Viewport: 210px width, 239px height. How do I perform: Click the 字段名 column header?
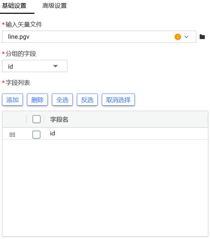59,119
